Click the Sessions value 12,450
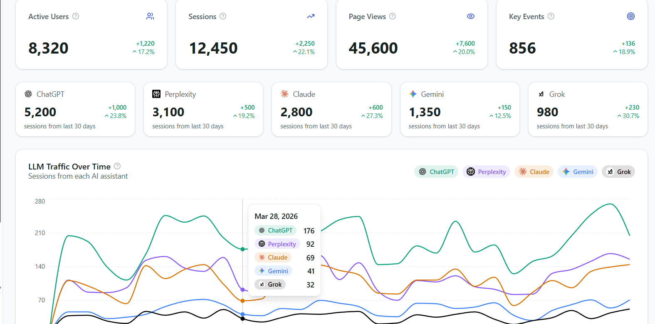 [213, 48]
